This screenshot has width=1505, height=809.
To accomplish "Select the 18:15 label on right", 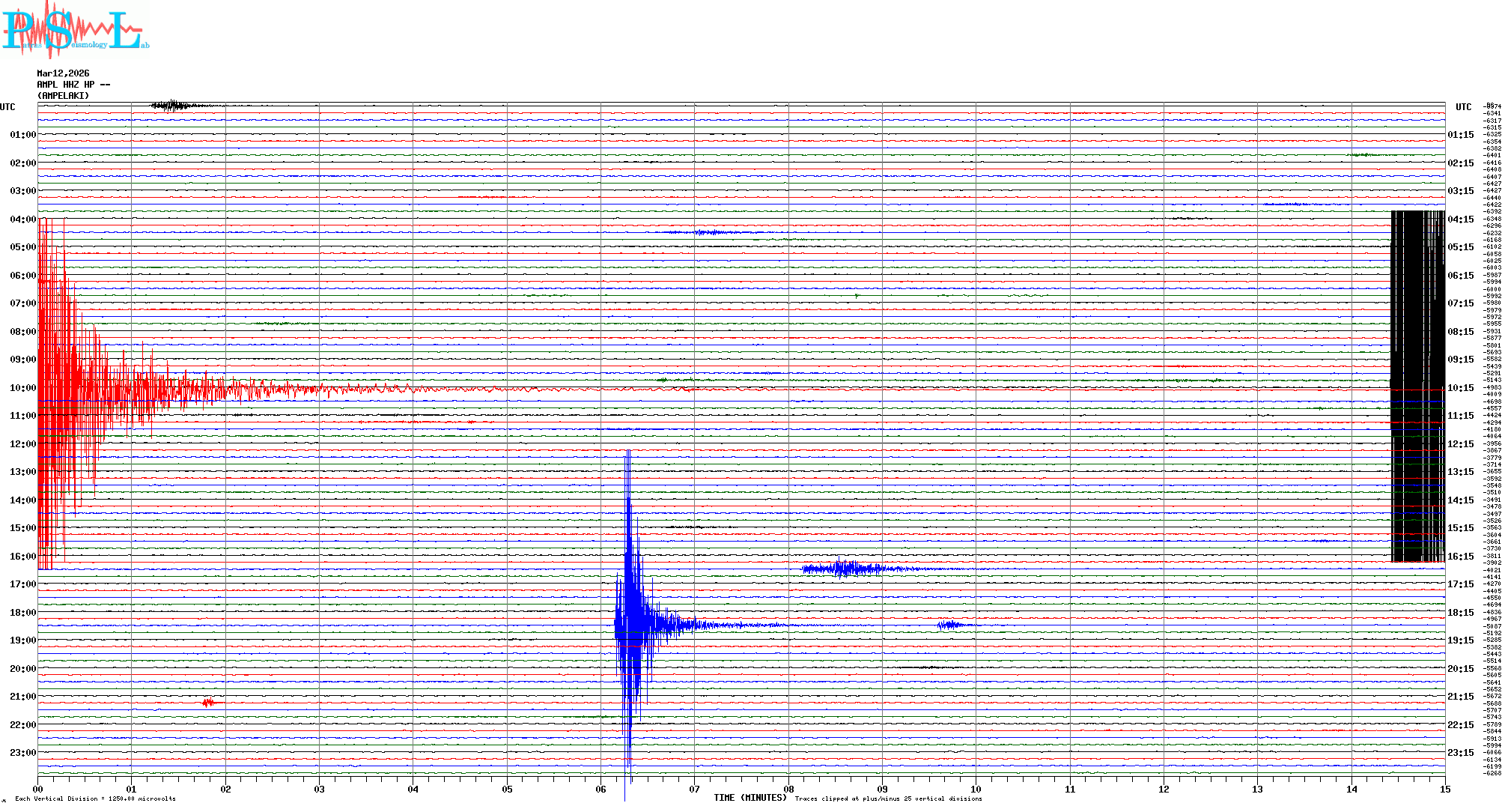I will tap(1460, 613).
